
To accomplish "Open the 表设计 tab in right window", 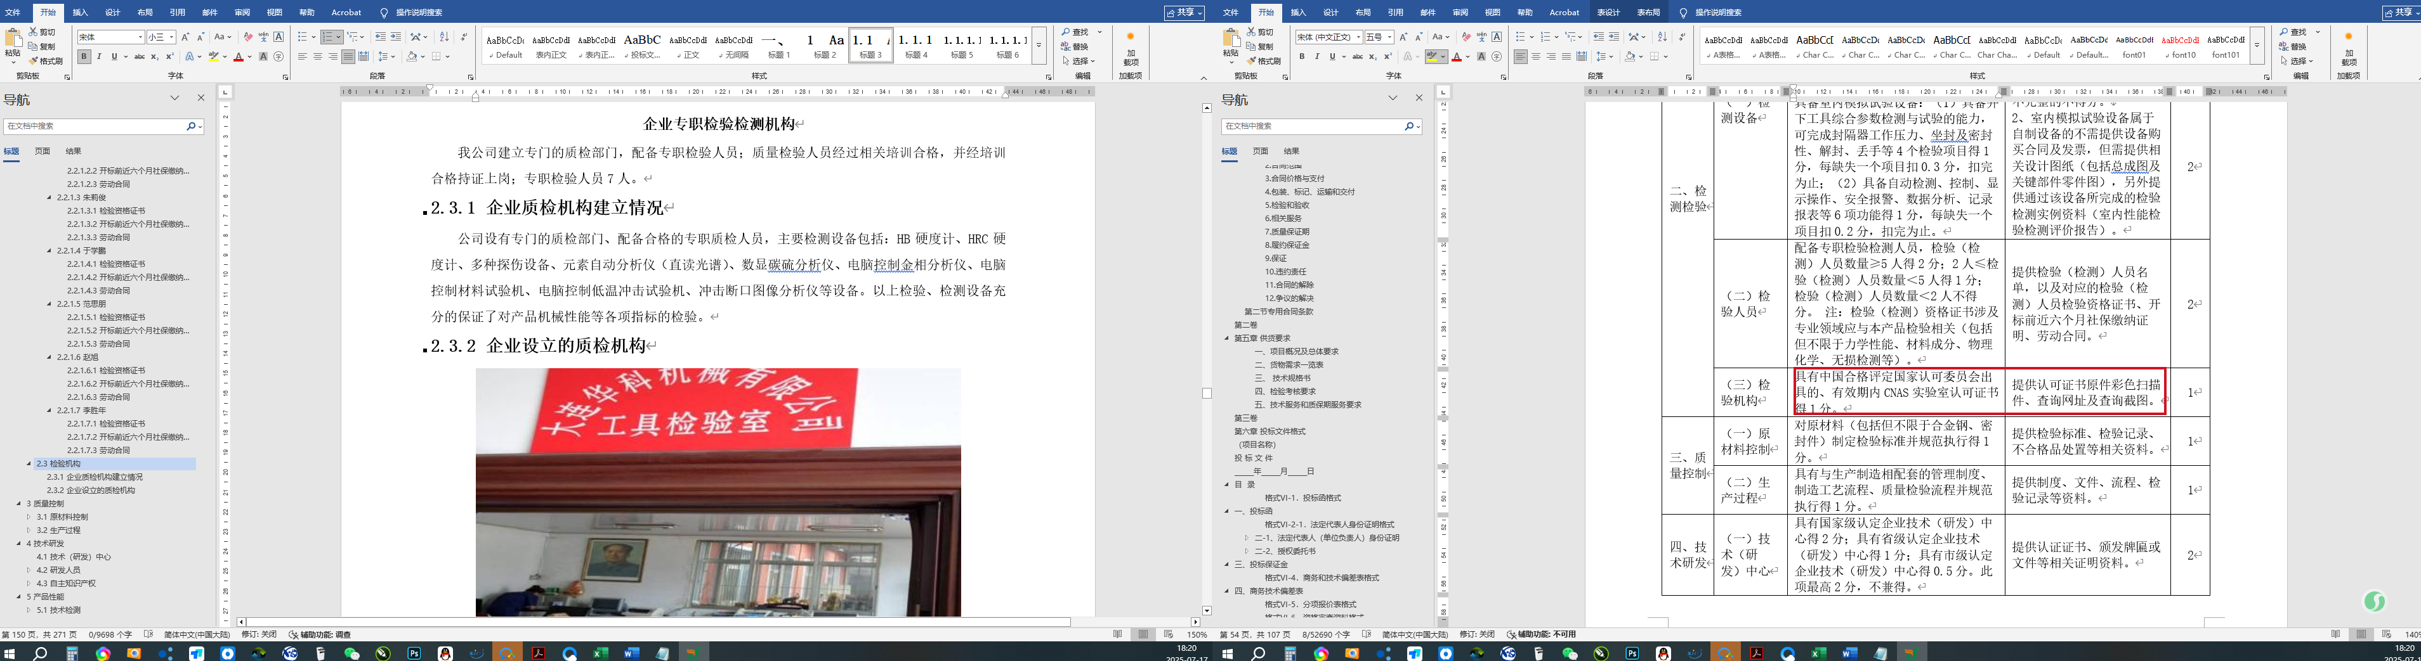I will pos(1608,12).
